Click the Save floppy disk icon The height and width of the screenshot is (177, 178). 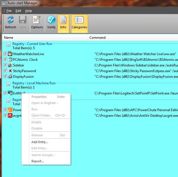pyautogui.click(x=23, y=20)
